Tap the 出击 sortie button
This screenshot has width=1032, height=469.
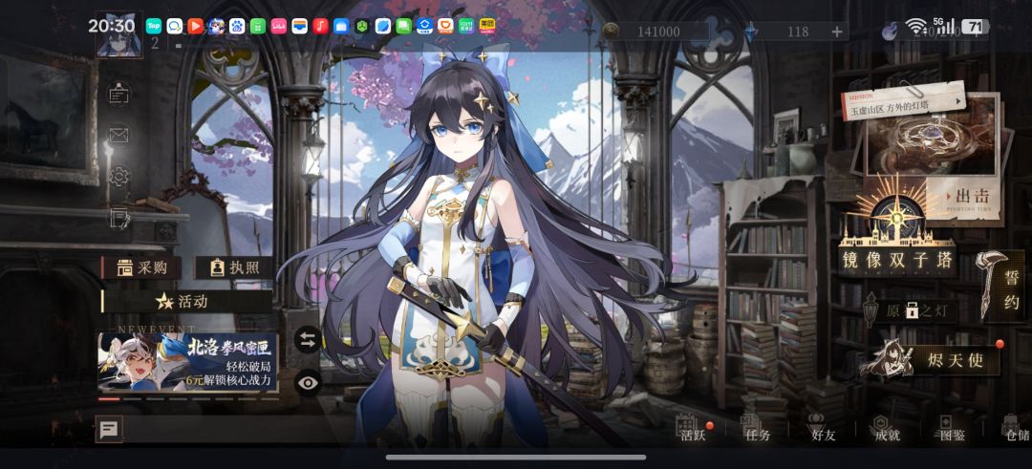click(x=966, y=197)
